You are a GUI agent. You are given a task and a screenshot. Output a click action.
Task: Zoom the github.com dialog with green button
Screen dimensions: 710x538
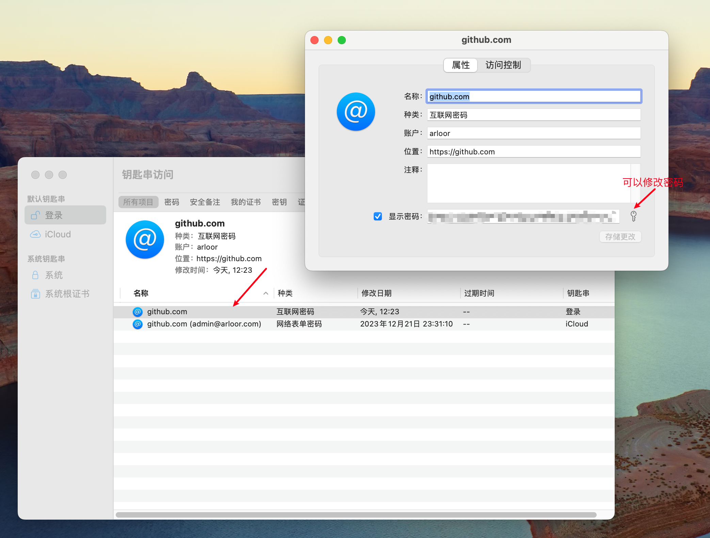342,40
